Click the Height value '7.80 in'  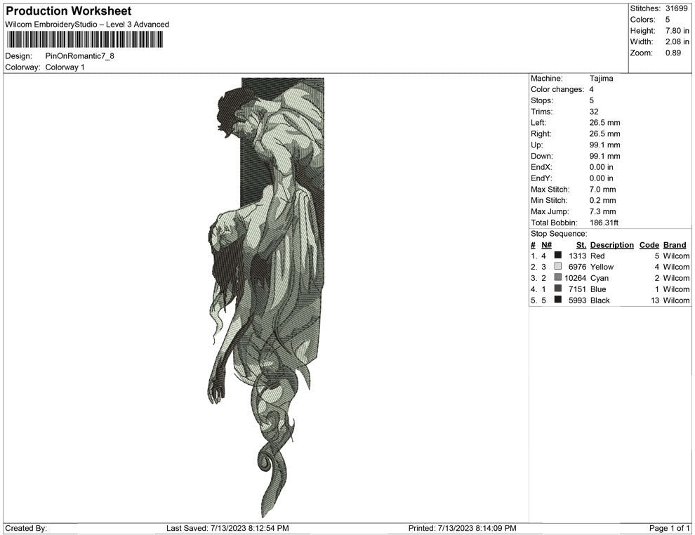click(677, 31)
